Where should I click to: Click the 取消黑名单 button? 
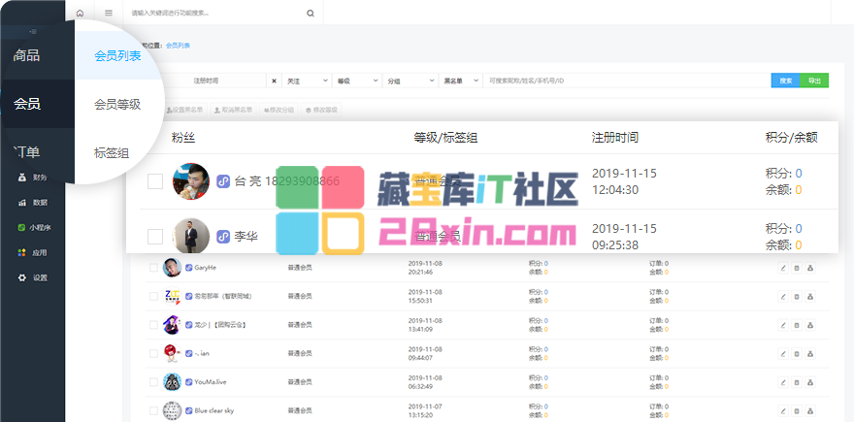234,110
